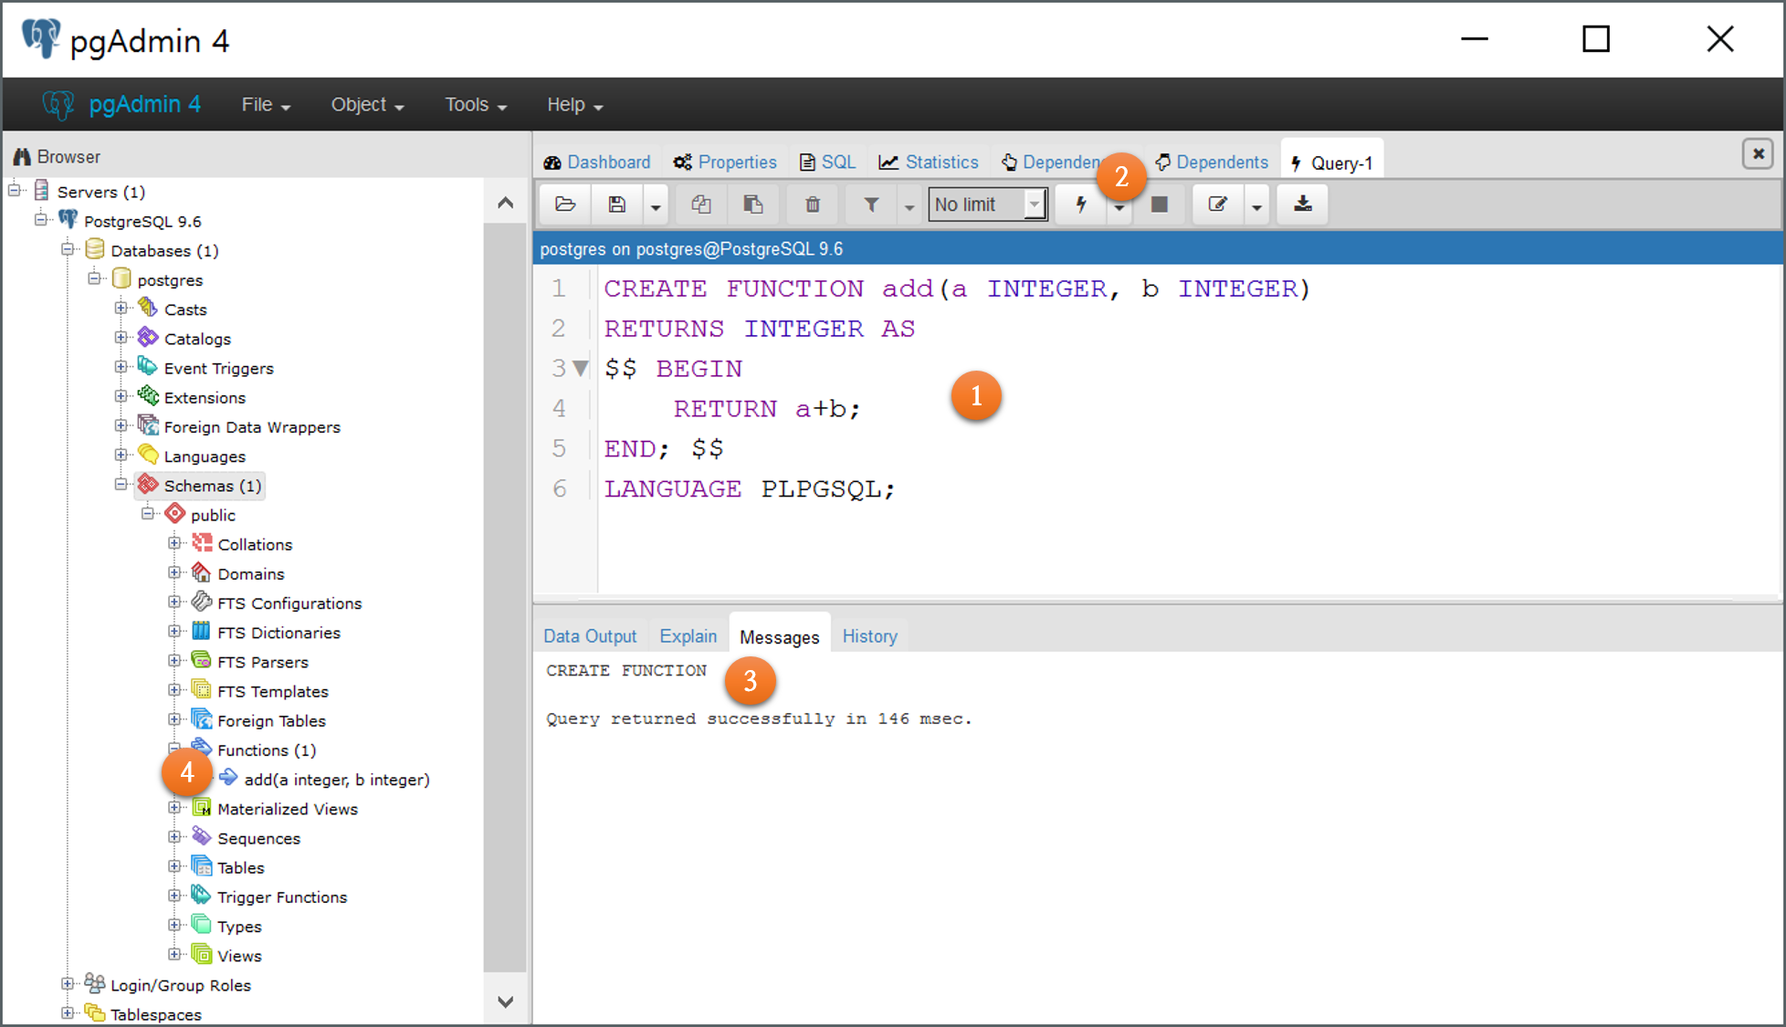The height and width of the screenshot is (1027, 1786).
Task: Click the Download as CSV icon
Action: coord(1303,204)
